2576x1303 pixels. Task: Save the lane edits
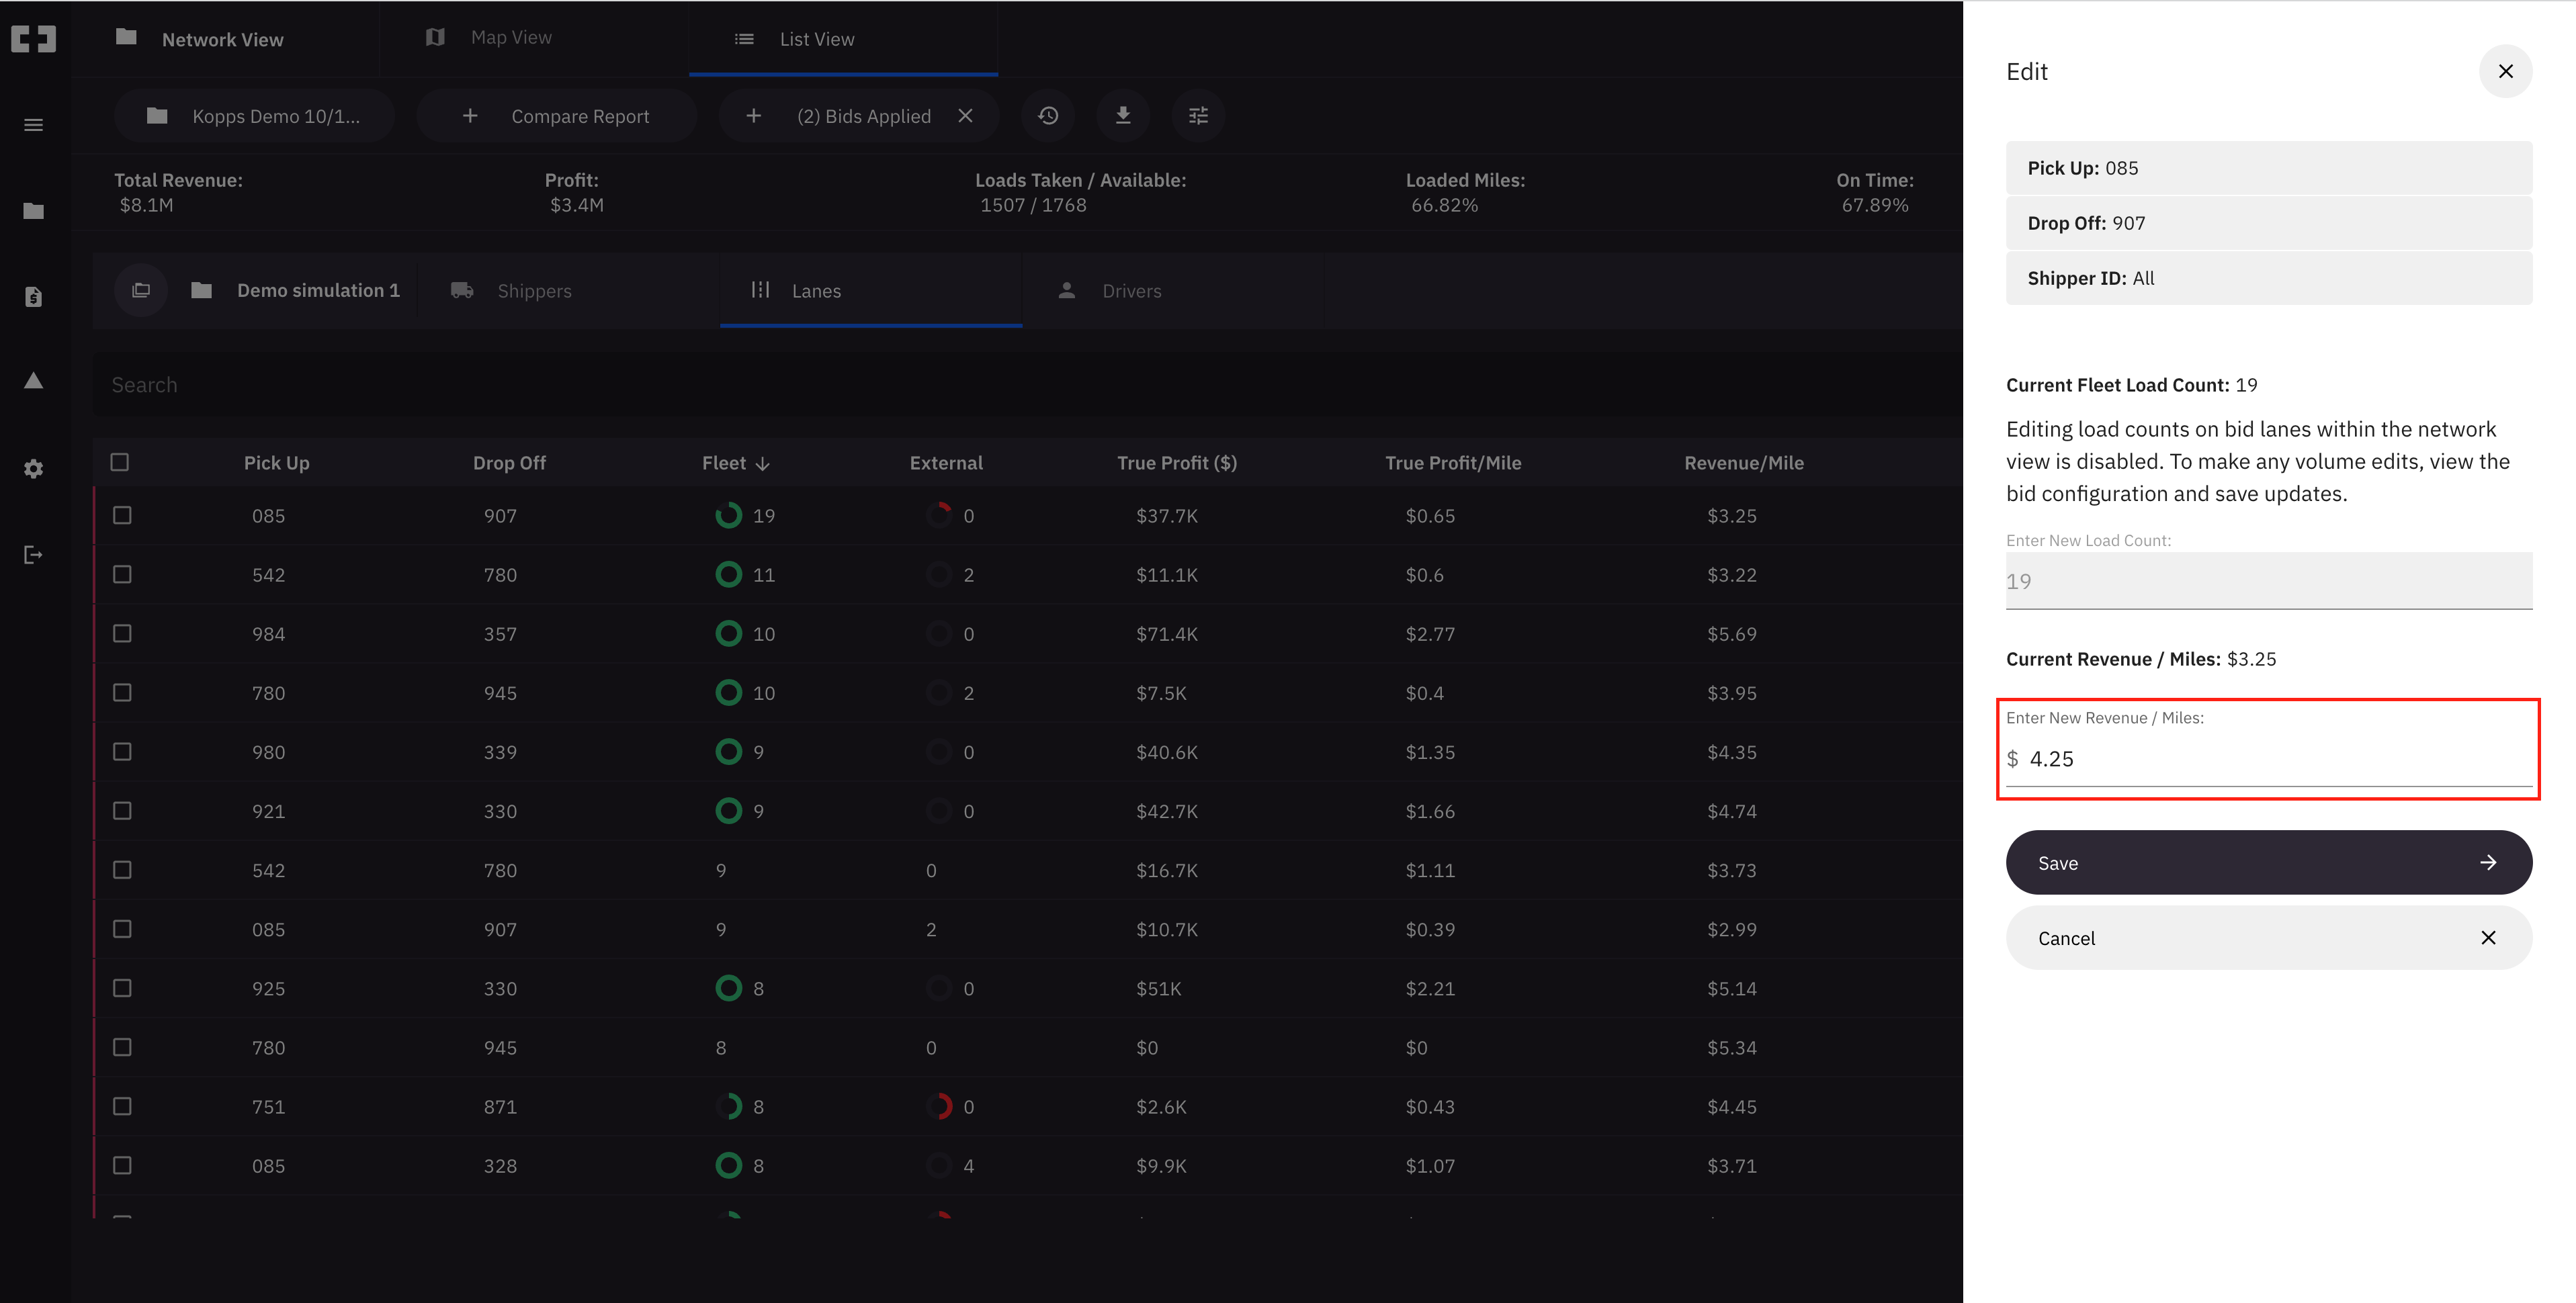click(2267, 862)
